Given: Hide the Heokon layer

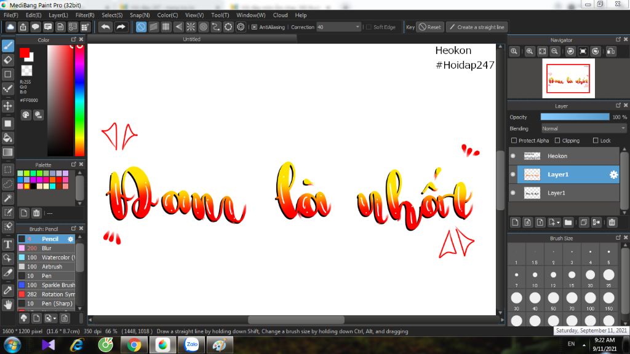Looking at the screenshot, I should click(x=513, y=155).
